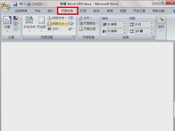Open 排列 arrange menu
Viewport: 175px width, 131px height.
(161, 24)
